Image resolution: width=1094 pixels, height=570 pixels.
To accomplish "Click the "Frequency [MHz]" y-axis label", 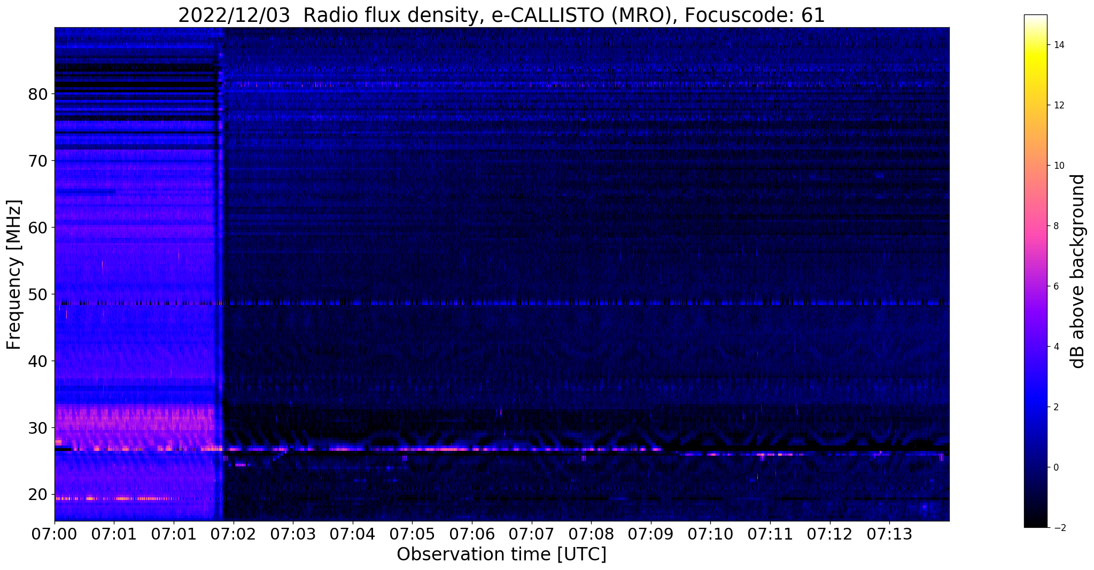I will point(14,275).
